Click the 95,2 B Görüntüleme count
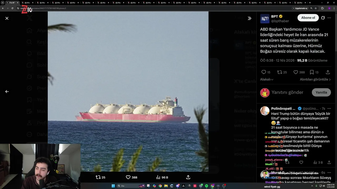 coord(312,60)
